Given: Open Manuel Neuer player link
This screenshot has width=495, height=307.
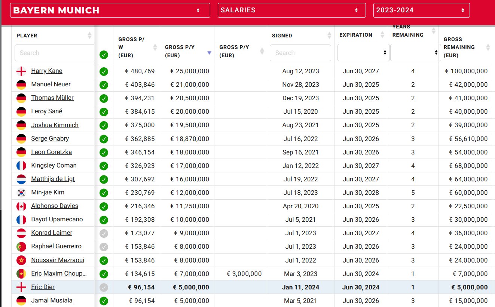Looking at the screenshot, I should 51,85.
